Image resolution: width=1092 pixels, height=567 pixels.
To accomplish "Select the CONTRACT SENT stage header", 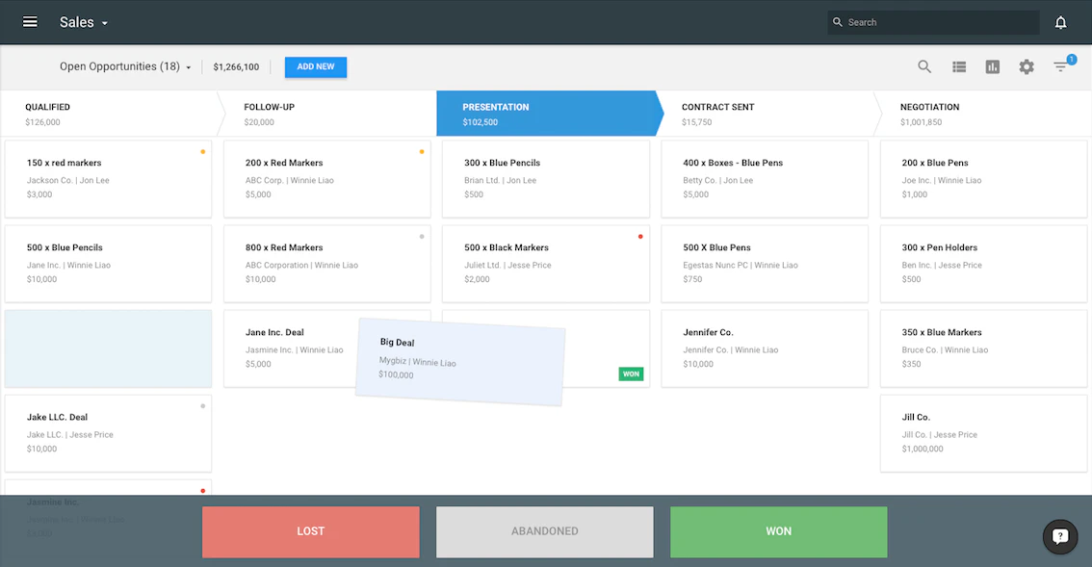I will 765,114.
